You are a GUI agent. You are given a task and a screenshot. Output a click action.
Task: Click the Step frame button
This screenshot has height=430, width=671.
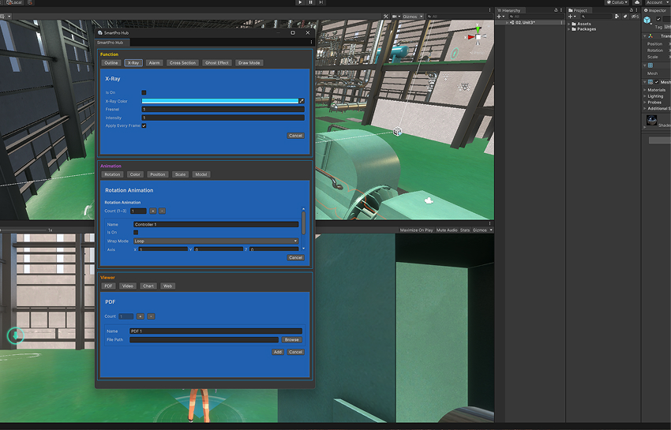tap(322, 2)
